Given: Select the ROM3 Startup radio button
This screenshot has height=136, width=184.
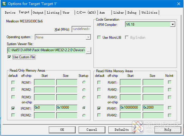Looking at the screenshot, I should 84,97.
